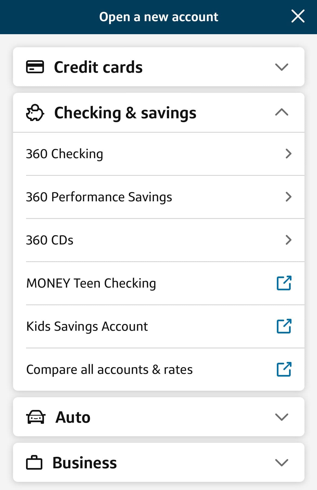The image size is (317, 490).
Task: Expand the Credit cards section
Action: pos(282,67)
